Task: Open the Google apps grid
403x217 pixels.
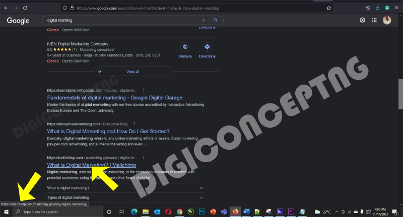Action: coord(374,20)
